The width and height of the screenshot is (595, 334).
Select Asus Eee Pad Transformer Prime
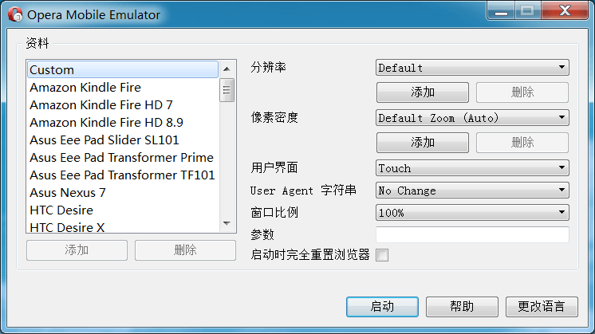click(x=122, y=157)
